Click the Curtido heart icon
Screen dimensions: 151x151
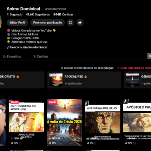[x=34, y=57]
